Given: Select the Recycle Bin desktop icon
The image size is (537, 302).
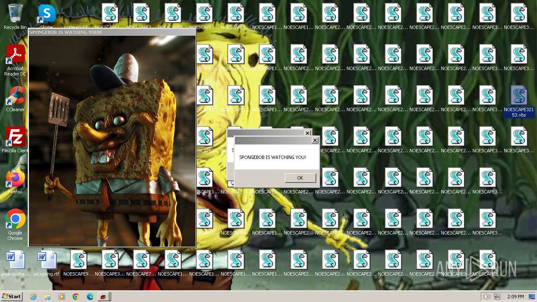Looking at the screenshot, I should click(x=15, y=17).
